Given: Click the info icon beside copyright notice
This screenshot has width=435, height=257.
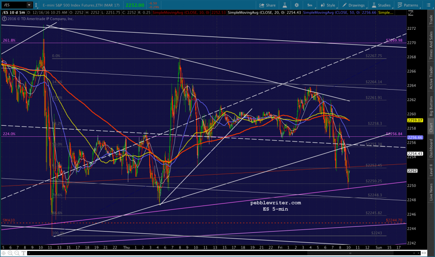Looking at the screenshot, I should (x=4, y=19).
